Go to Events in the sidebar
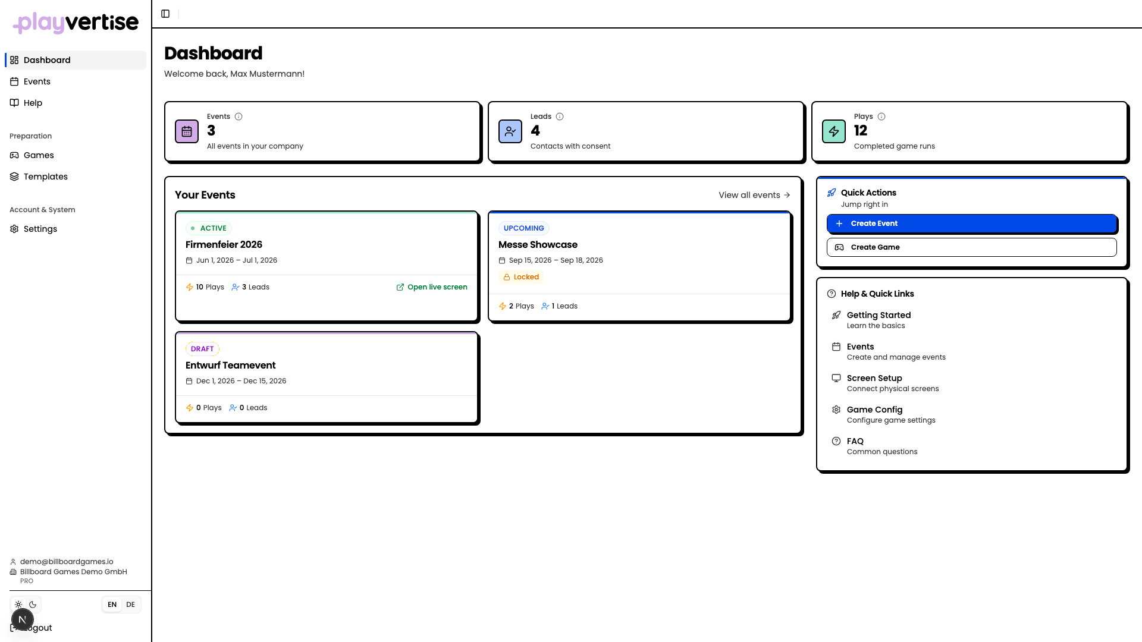Screen dimensions: 1142x642 [76, 81]
